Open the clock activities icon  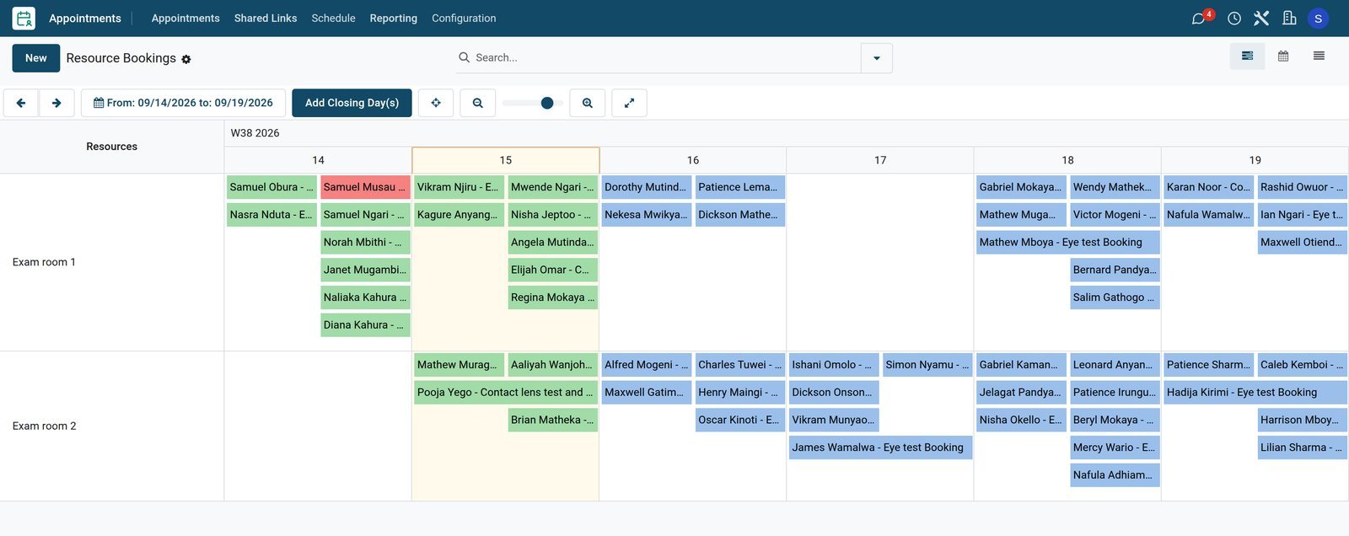click(x=1234, y=19)
